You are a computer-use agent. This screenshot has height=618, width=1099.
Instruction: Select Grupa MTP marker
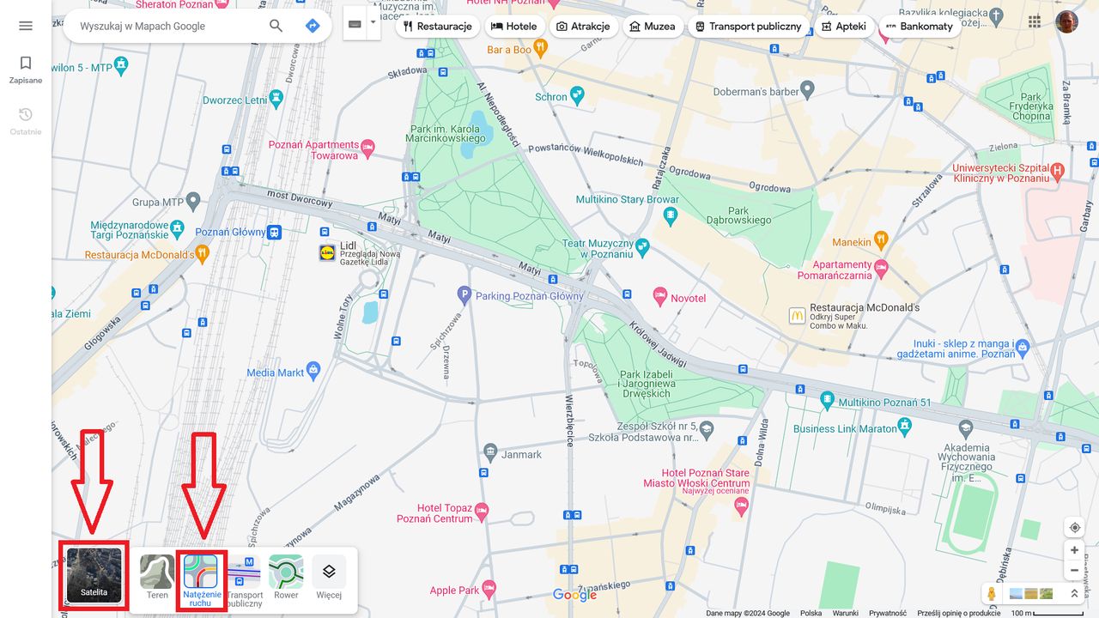tap(193, 202)
